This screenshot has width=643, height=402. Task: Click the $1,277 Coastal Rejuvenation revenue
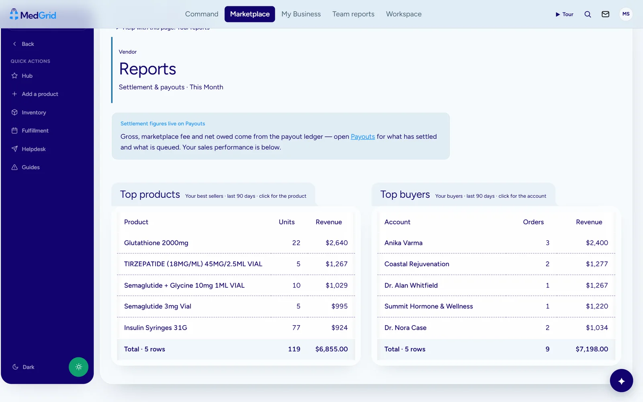click(597, 264)
